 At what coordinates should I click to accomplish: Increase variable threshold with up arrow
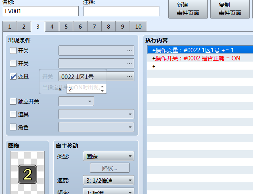[x=102, y=87]
